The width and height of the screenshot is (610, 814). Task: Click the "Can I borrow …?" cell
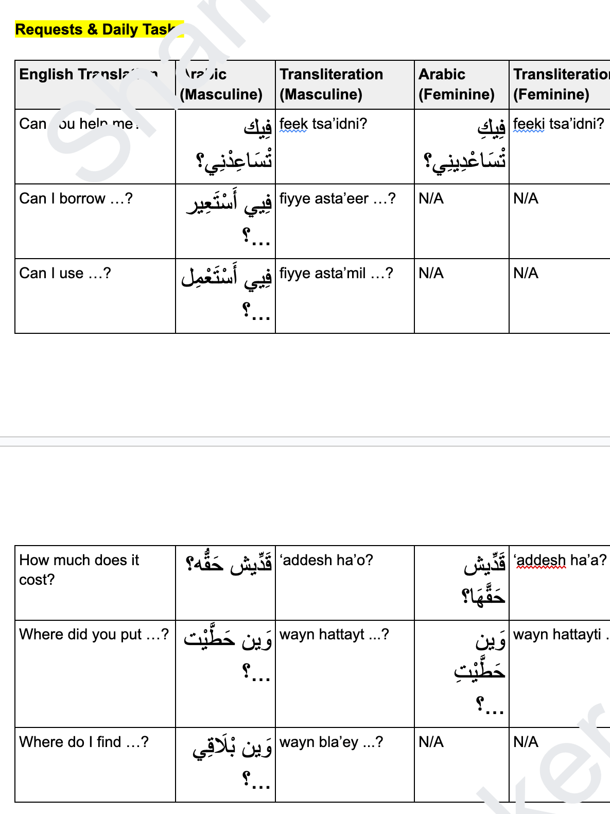(76, 198)
